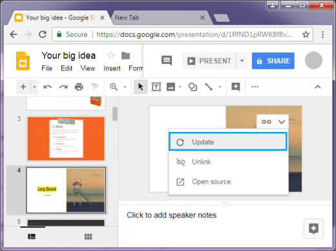Screen dimensions: 336x251
Task: Select slide 4 Long Beach thumbnail
Action: click(66, 190)
